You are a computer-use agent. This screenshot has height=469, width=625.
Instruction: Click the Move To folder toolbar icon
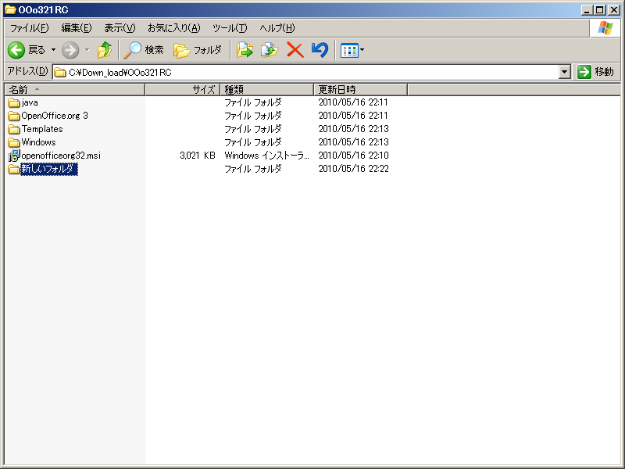[245, 50]
